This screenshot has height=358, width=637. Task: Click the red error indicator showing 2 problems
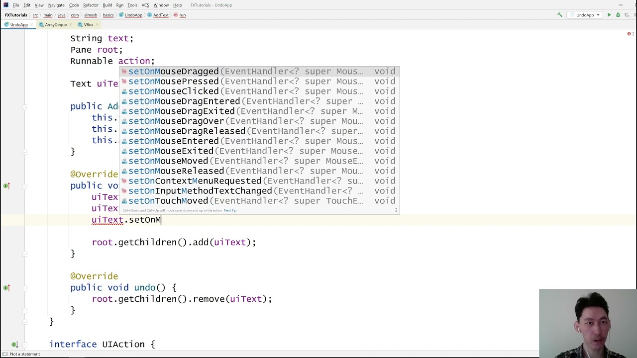[631, 34]
